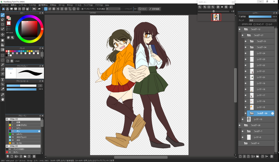
Task: Open the snap settings gear
Action: (74, 9)
